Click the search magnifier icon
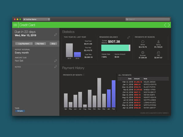This screenshot has height=137, width=183. click(x=127, y=19)
